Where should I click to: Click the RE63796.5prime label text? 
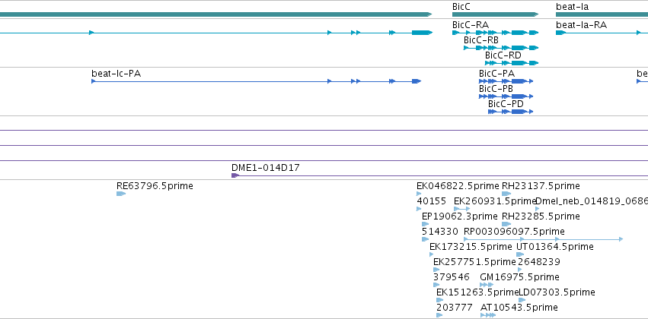(155, 186)
